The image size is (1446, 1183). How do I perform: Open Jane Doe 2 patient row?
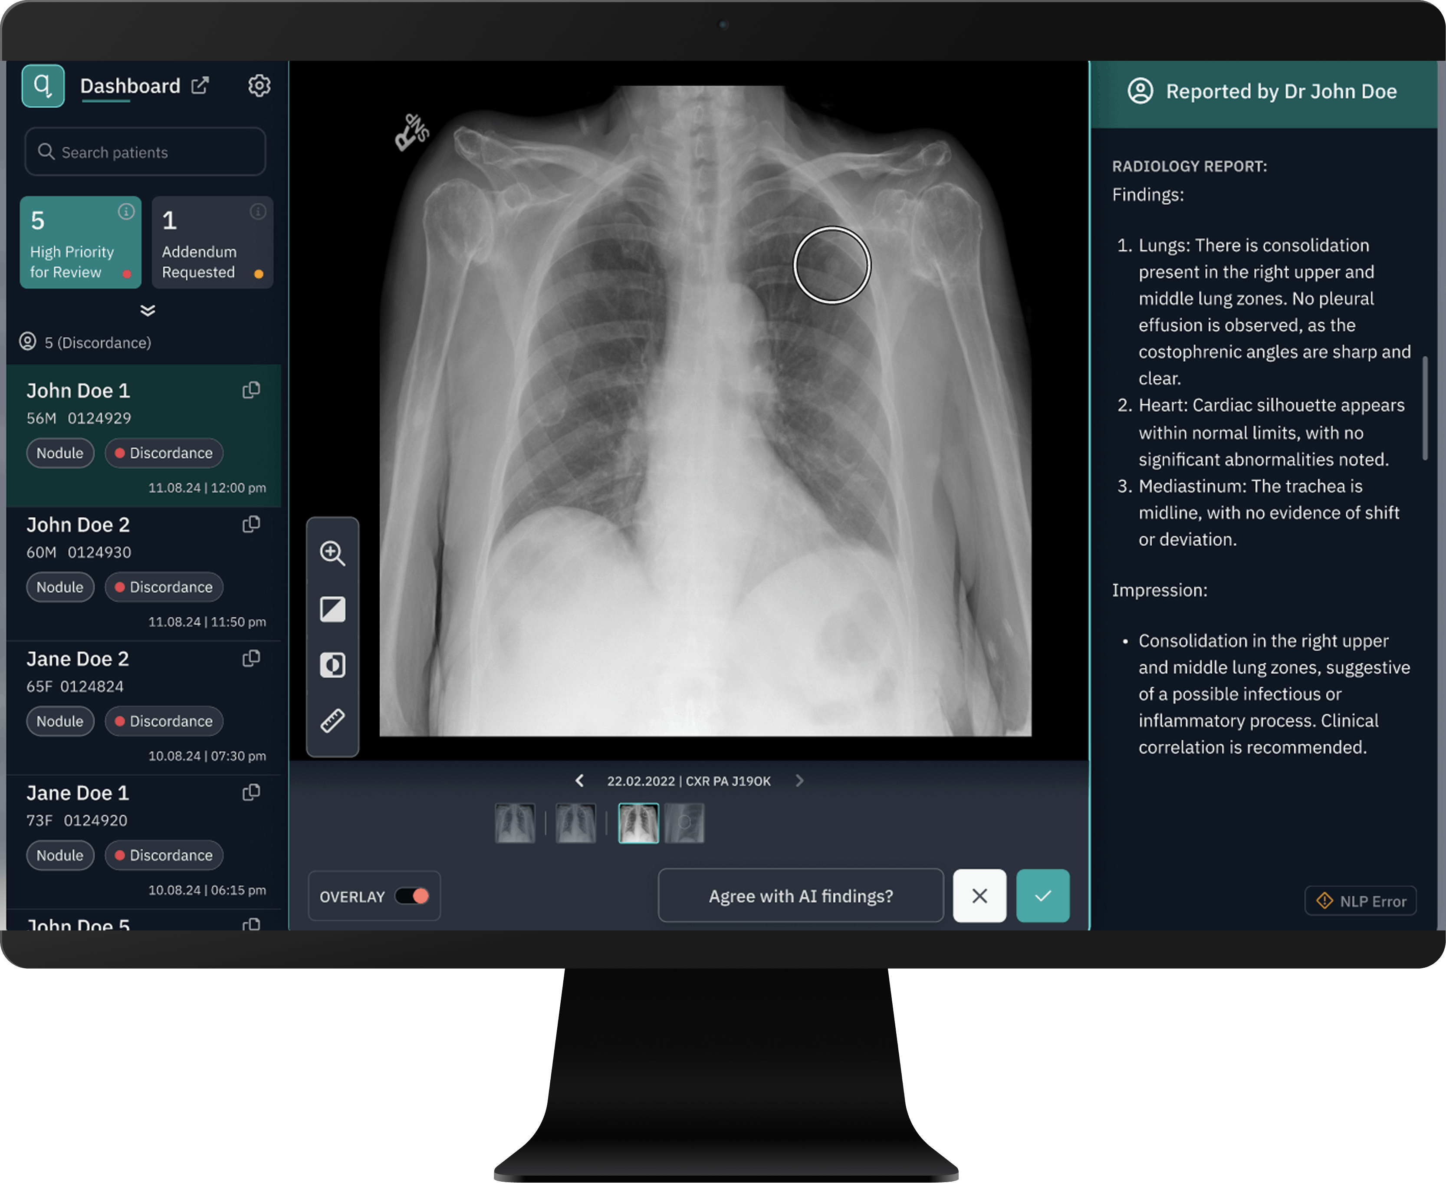143,708
